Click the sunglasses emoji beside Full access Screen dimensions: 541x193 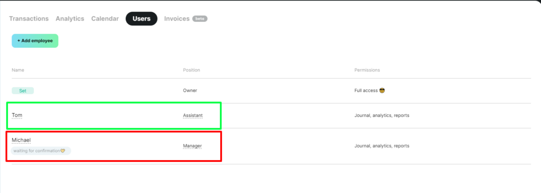382,90
